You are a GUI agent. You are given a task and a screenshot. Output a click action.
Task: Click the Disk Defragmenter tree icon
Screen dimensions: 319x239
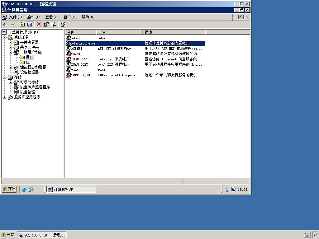coord(16,87)
